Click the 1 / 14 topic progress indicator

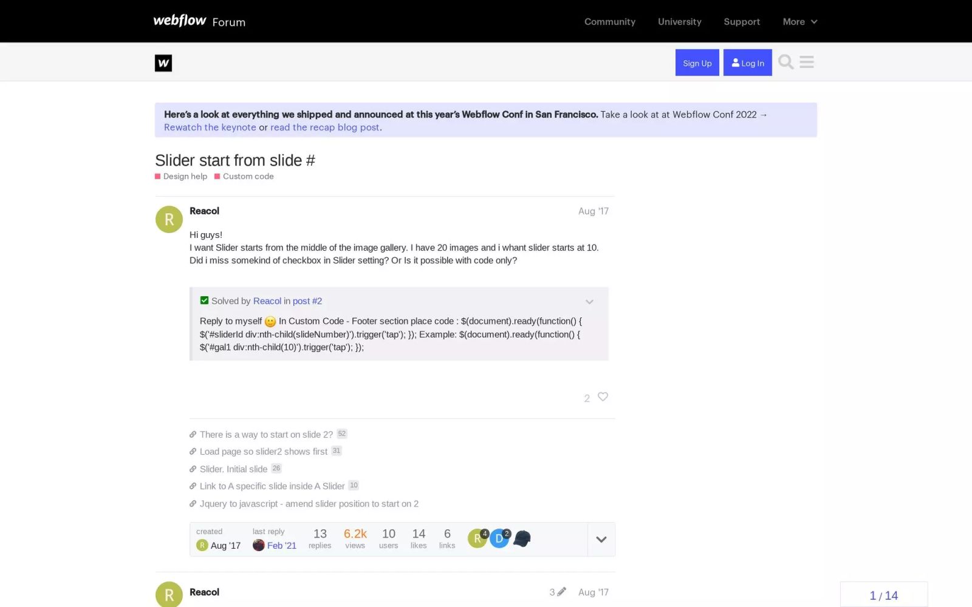(884, 595)
